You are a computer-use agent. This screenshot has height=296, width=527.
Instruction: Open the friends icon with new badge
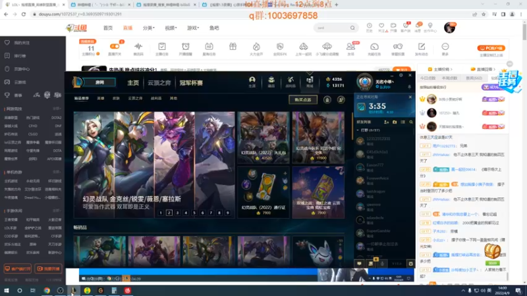tap(351, 48)
